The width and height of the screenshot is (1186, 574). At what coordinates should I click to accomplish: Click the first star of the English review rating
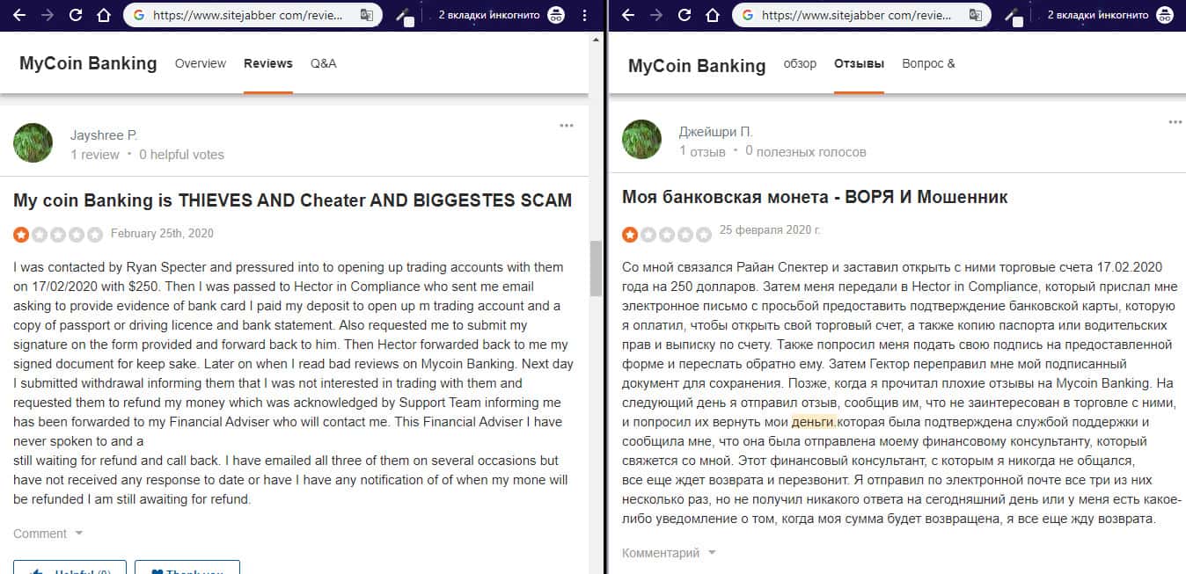click(x=20, y=235)
